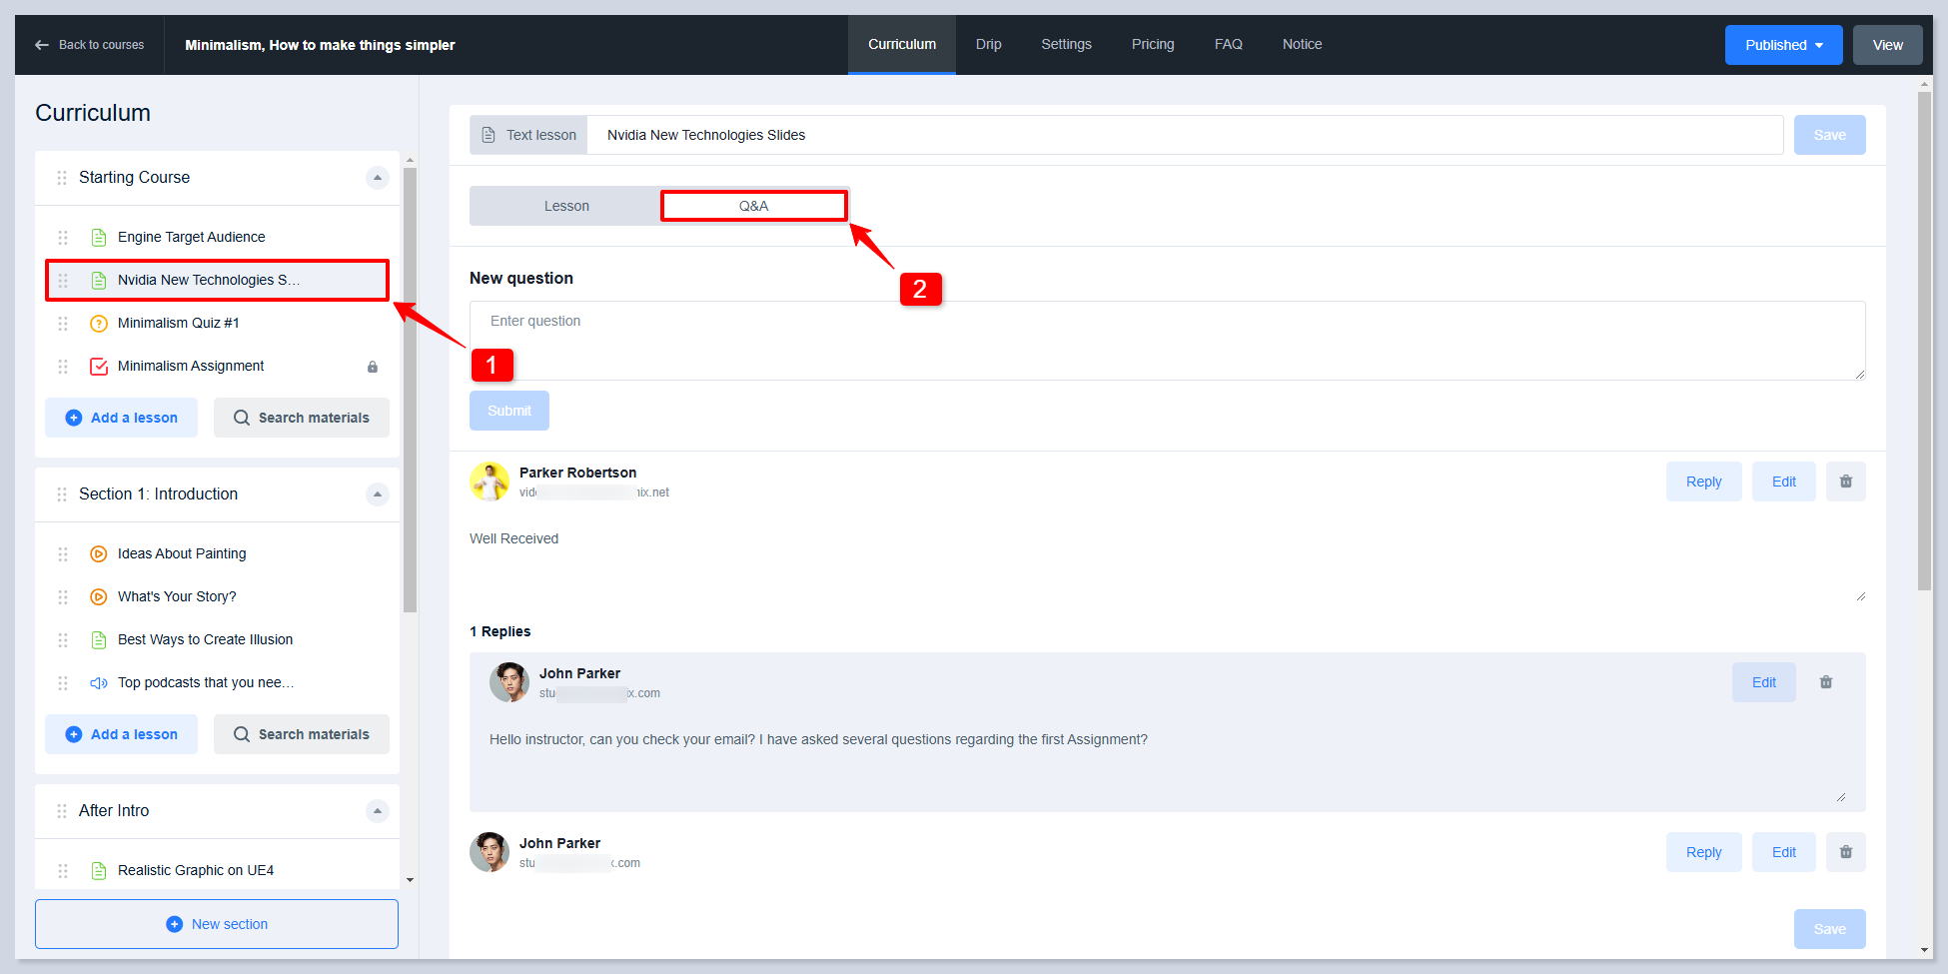Collapse Section 1: Introduction
This screenshot has width=1948, height=974.
point(377,494)
